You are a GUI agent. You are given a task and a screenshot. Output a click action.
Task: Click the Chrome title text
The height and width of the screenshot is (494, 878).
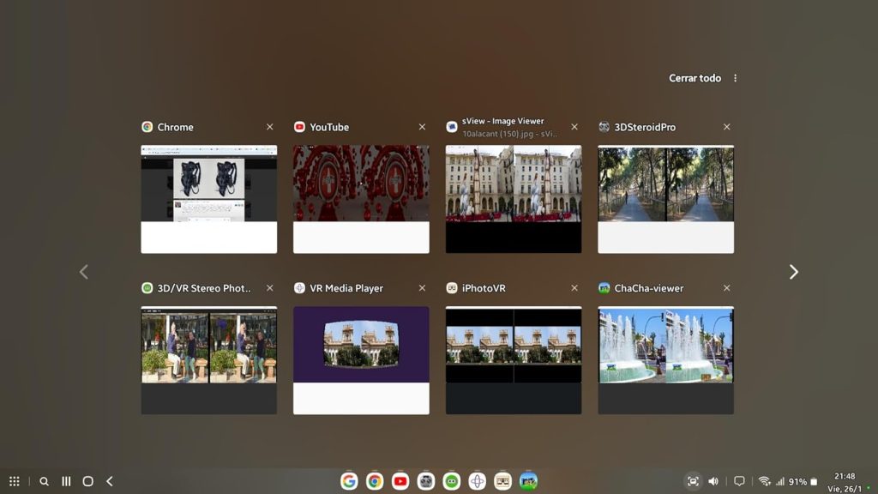[175, 127]
